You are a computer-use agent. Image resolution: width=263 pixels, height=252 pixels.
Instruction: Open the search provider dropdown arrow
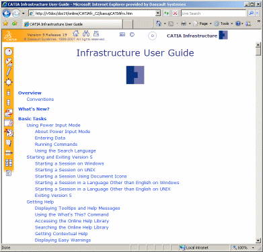(258, 13)
